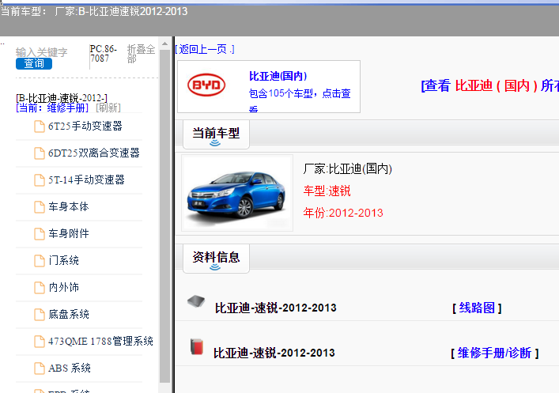Open 查看 比亚迪(国内) 所有 link

click(x=489, y=85)
